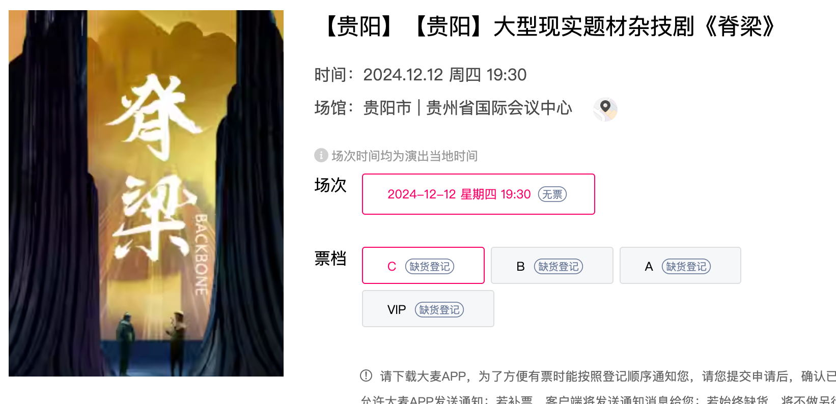The width and height of the screenshot is (836, 404).
Task: Open the 脊梁 poster image
Action: tap(146, 193)
